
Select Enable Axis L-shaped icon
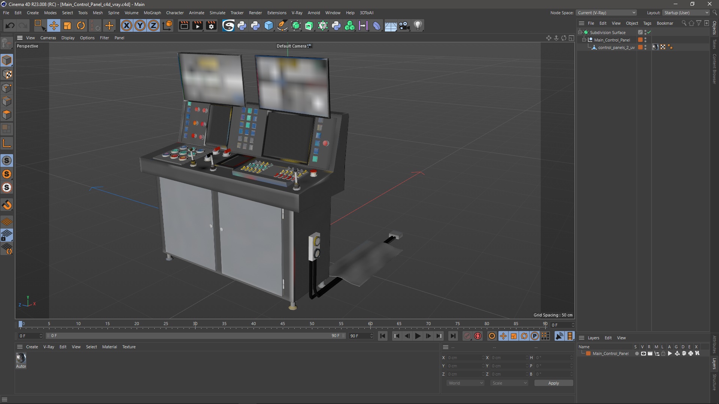(7, 144)
